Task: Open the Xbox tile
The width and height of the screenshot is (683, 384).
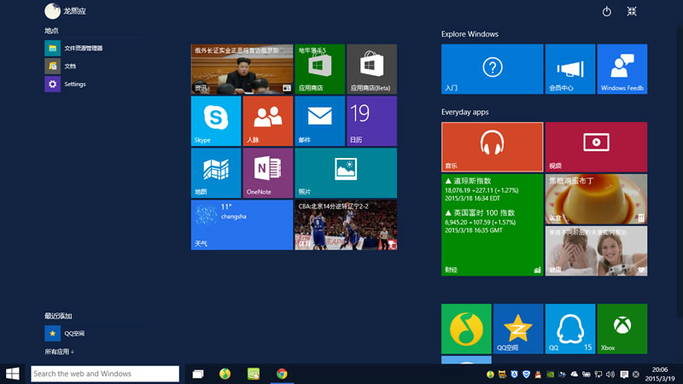Action: pyautogui.click(x=622, y=329)
